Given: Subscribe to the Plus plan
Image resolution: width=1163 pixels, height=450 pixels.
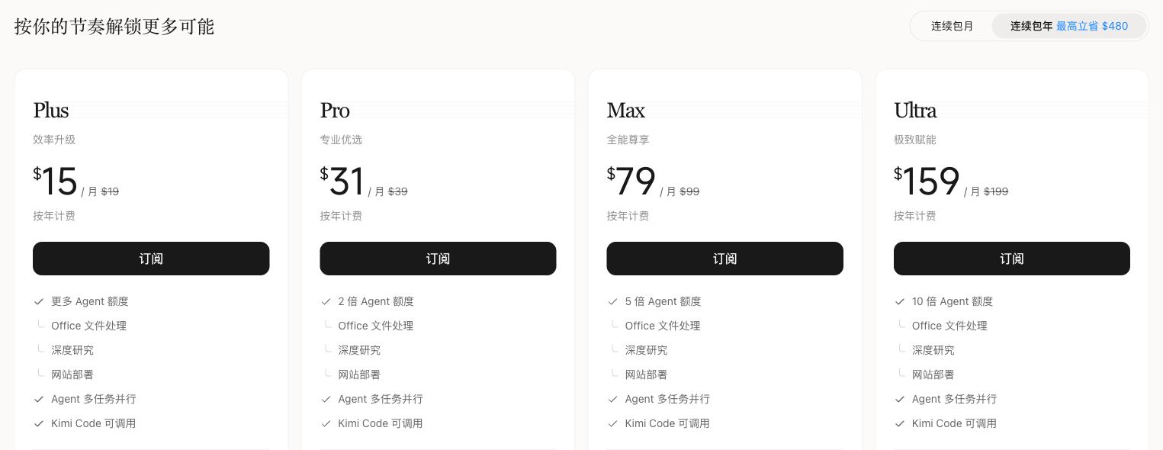Looking at the screenshot, I should [151, 259].
